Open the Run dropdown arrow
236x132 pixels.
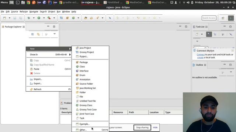(x=44, y=18)
